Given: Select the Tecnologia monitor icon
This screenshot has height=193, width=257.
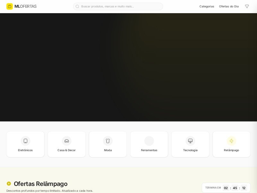Looking at the screenshot, I should pyautogui.click(x=190, y=141).
